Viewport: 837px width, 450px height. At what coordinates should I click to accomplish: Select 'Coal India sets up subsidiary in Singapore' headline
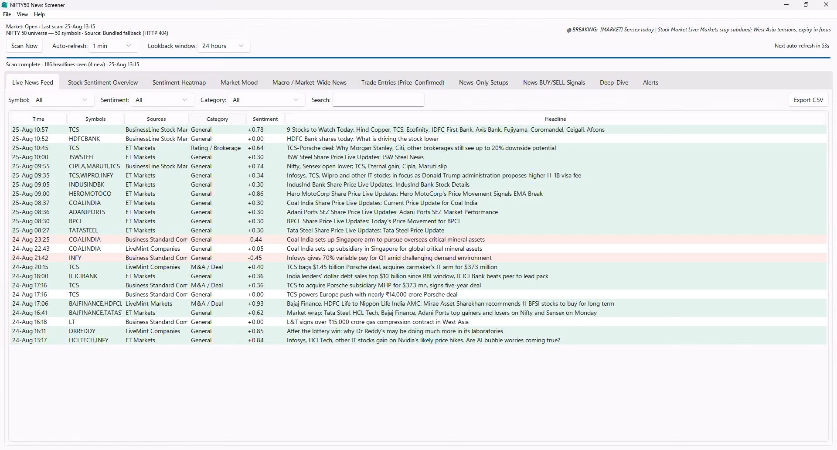pyautogui.click(x=384, y=249)
